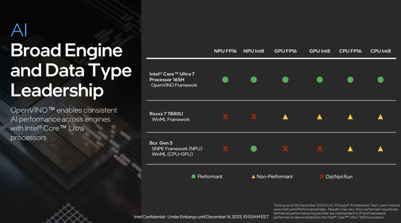Click the Testing as of 06 December footnote

[337, 211]
